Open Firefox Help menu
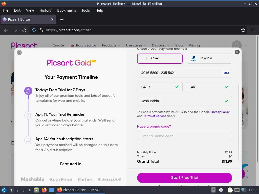This screenshot has height=194, width=259. (x=99, y=10)
